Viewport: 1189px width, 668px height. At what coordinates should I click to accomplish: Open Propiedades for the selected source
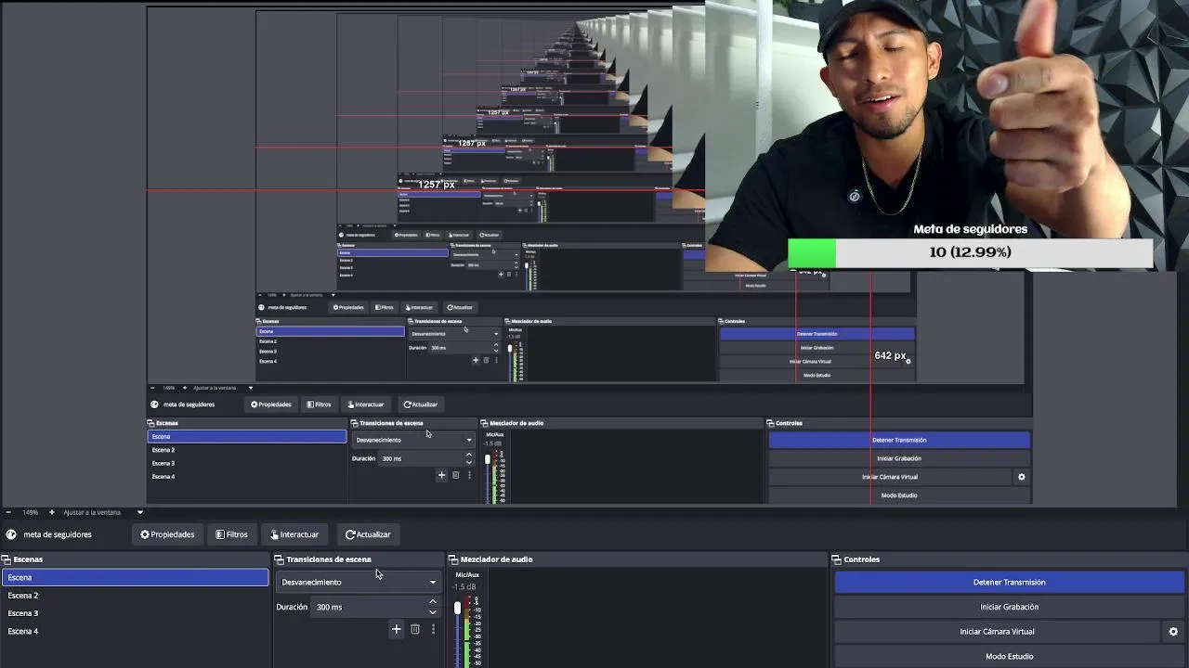(x=167, y=534)
